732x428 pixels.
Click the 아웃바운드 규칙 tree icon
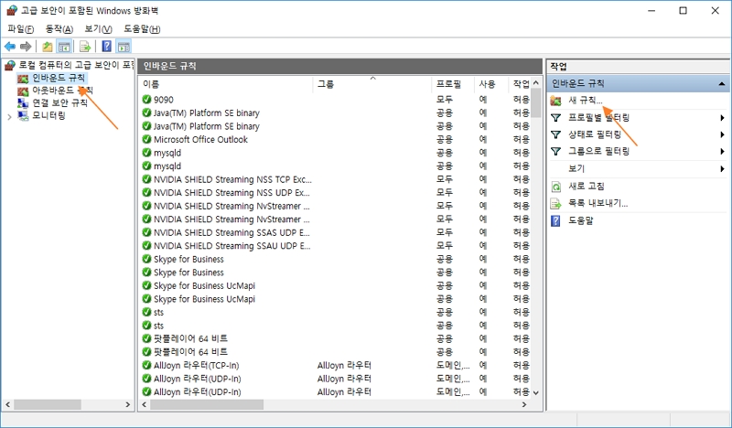coord(23,91)
